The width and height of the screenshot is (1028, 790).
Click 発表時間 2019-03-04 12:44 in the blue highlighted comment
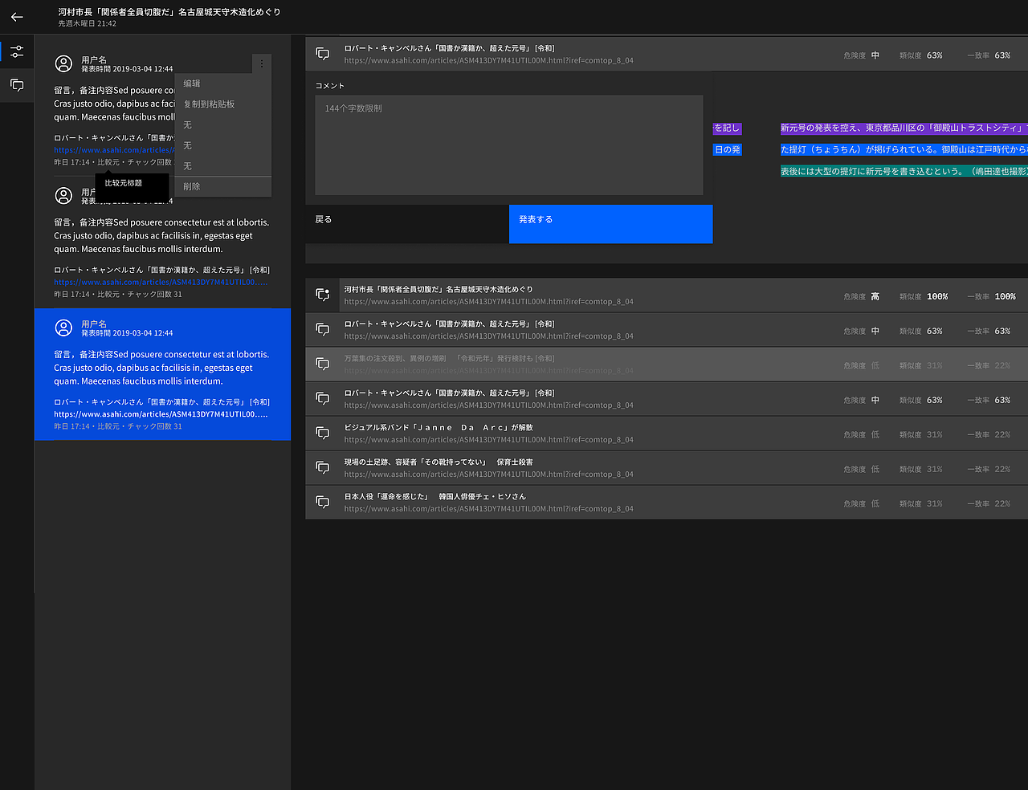127,333
